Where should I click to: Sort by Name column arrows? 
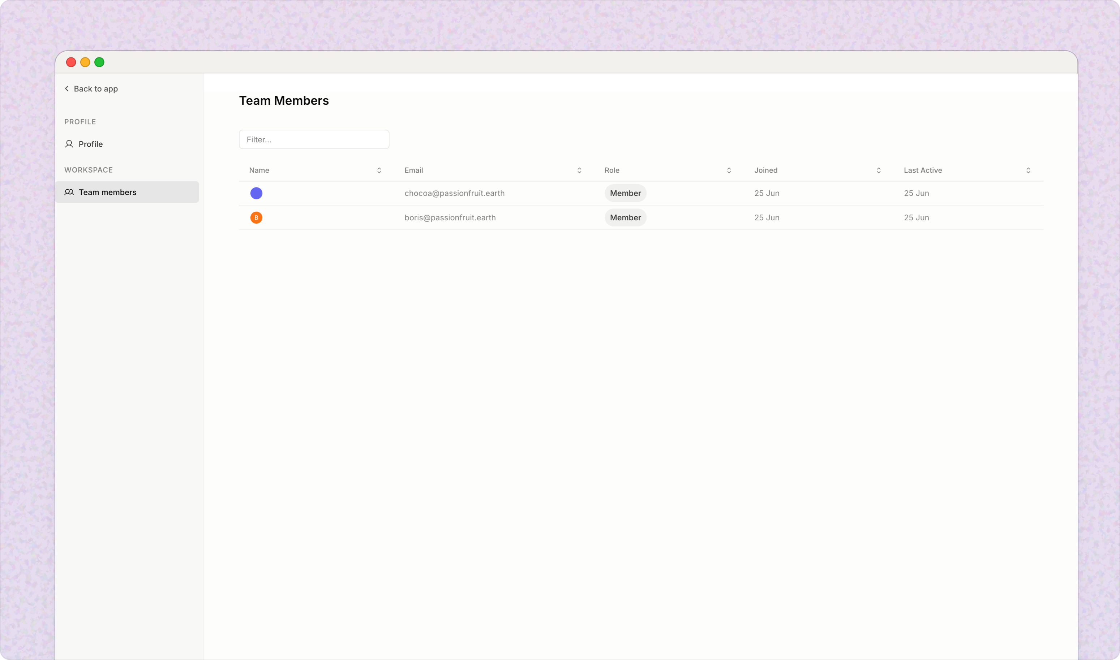pos(379,171)
